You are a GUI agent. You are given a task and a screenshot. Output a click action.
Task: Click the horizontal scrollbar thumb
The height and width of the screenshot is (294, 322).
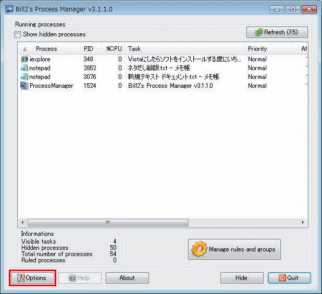point(108,222)
